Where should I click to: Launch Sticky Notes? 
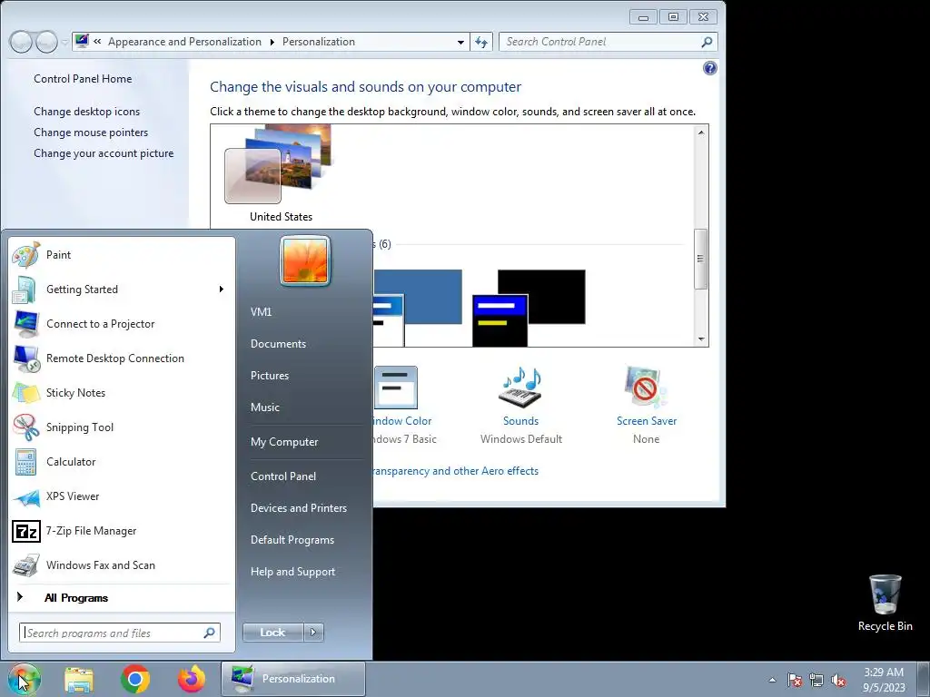pos(122,392)
